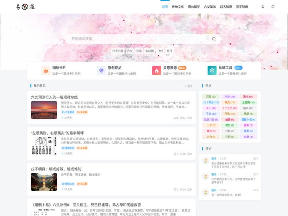Image resolution: width=288 pixels, height=216 pixels.
Task: Open the 起名知识 nav menu
Action: coord(226,7)
